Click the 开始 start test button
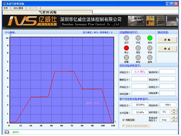The width and height of the screenshot is (181, 136). point(167,40)
